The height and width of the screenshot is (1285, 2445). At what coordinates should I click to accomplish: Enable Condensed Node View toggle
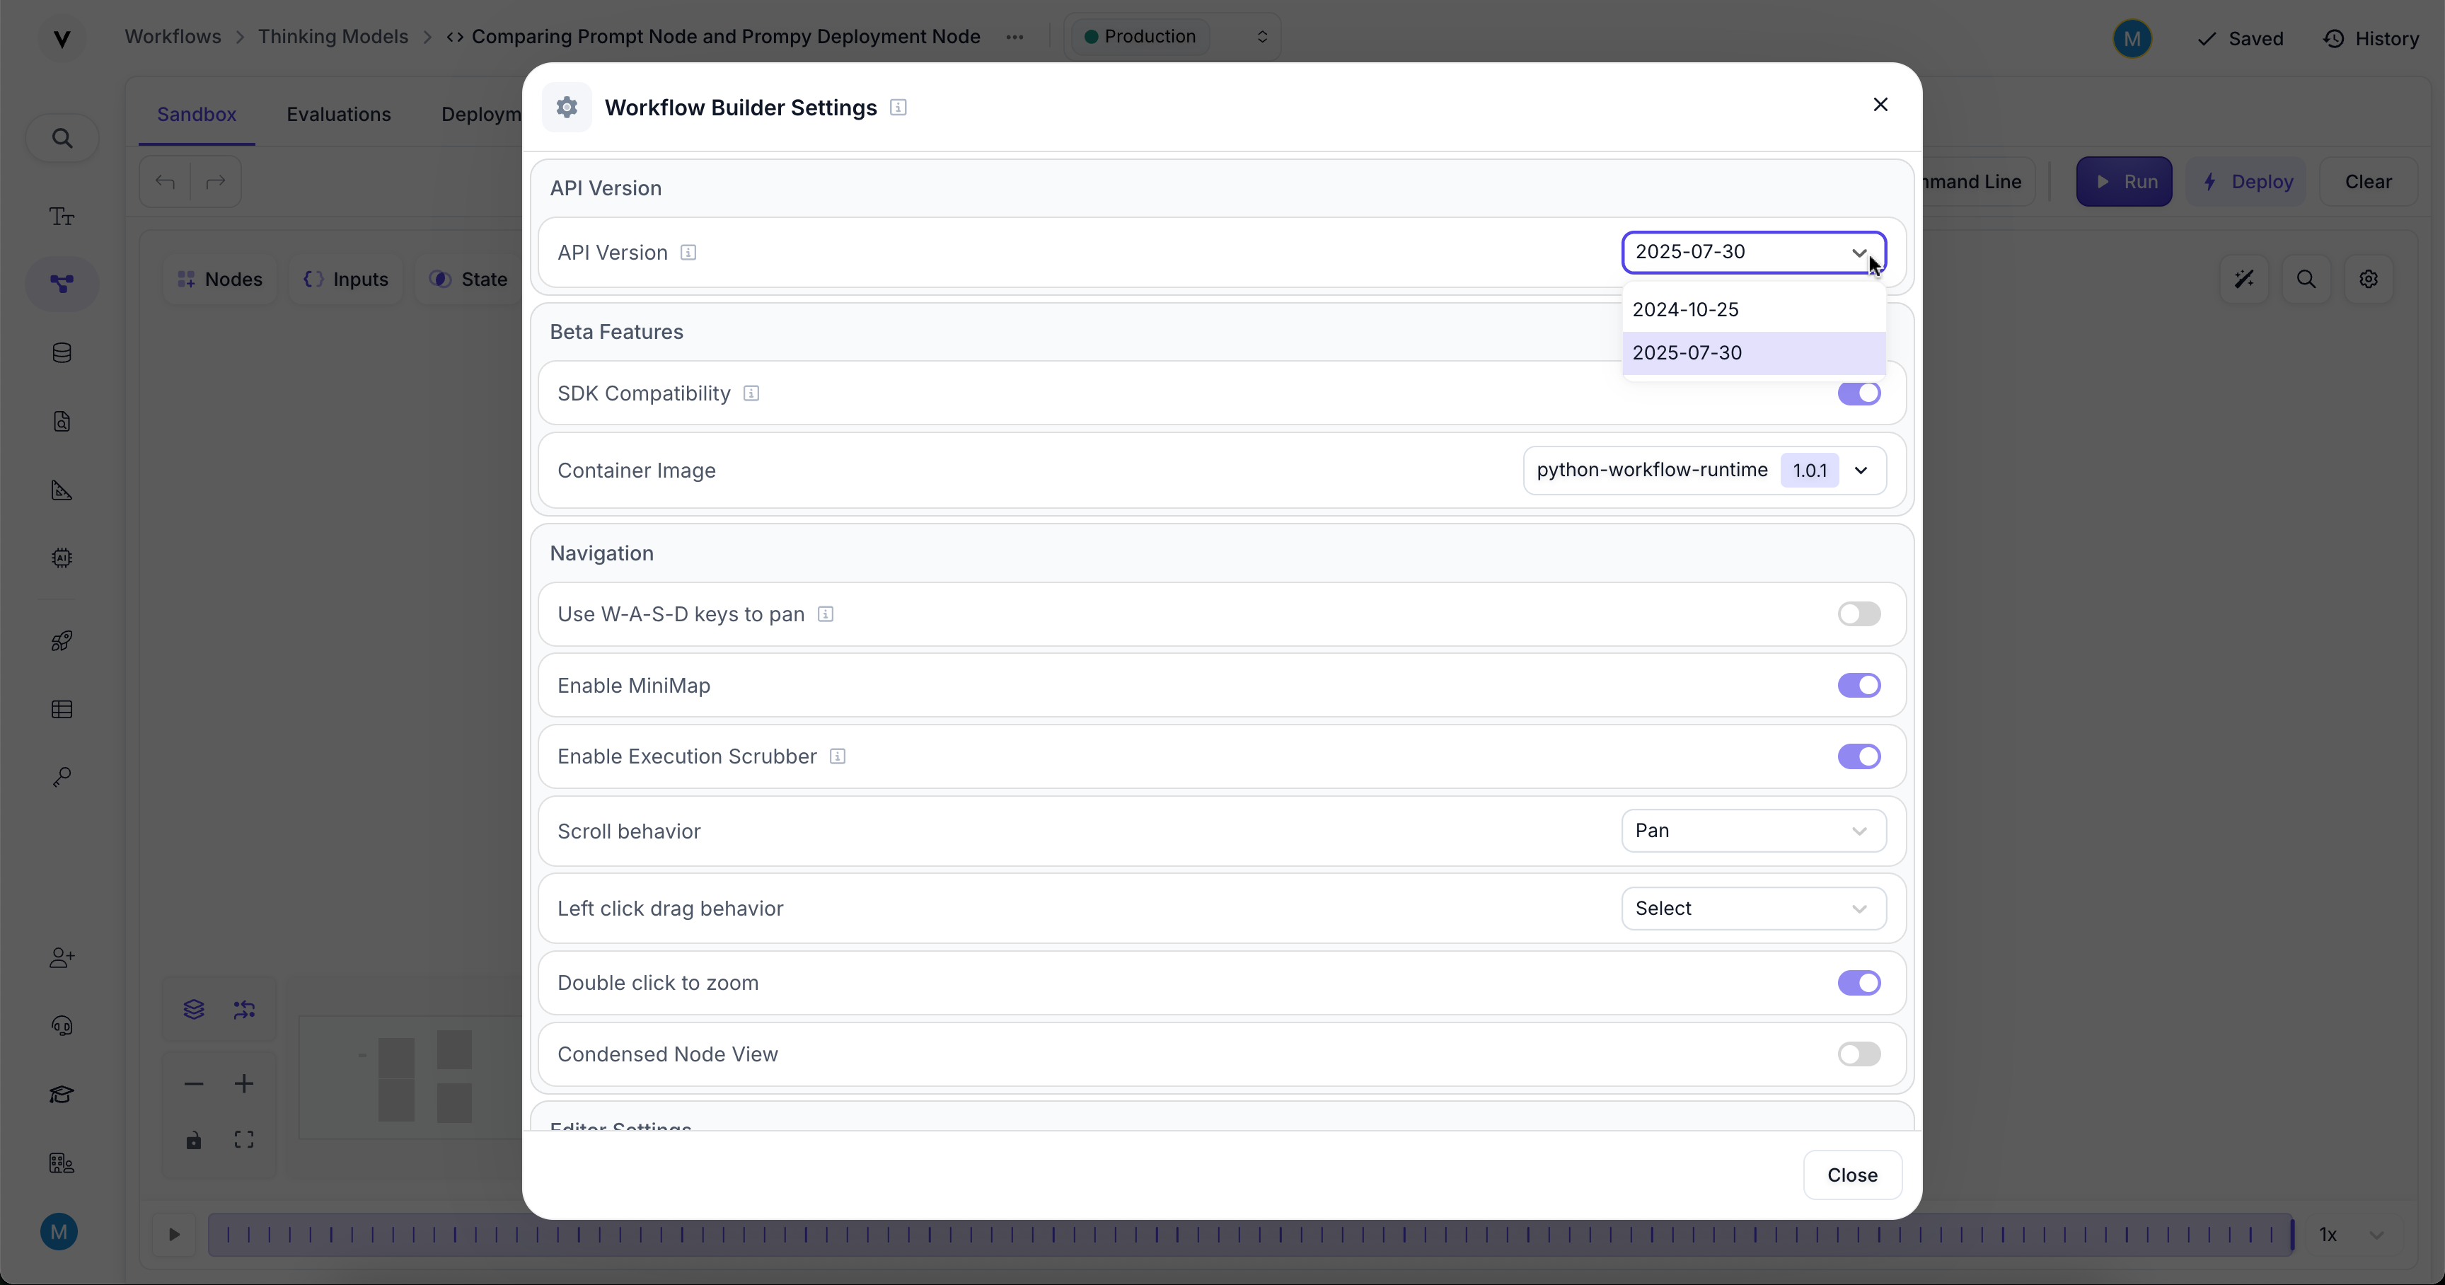click(x=1858, y=1054)
